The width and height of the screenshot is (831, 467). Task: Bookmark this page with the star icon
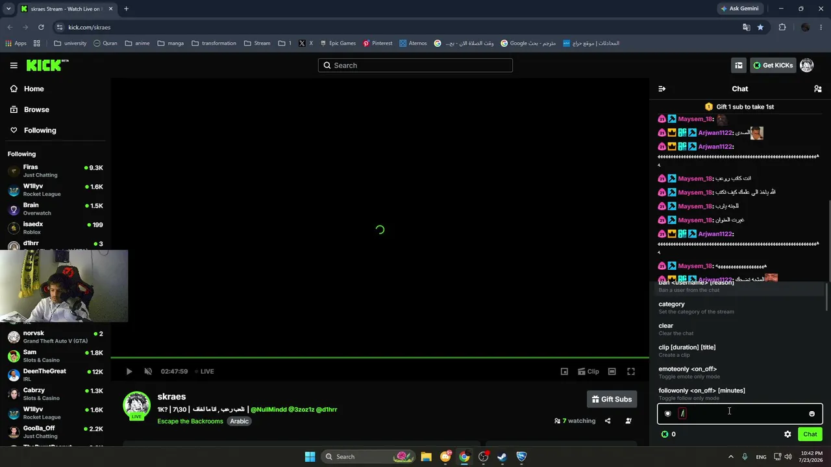(x=760, y=27)
